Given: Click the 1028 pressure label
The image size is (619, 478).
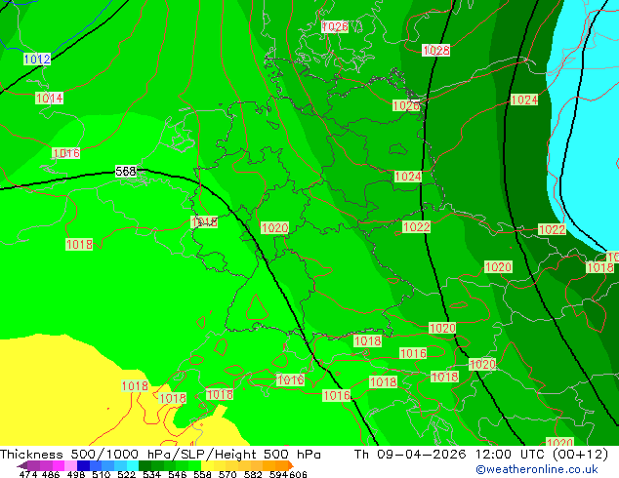Looking at the screenshot, I should point(435,51).
